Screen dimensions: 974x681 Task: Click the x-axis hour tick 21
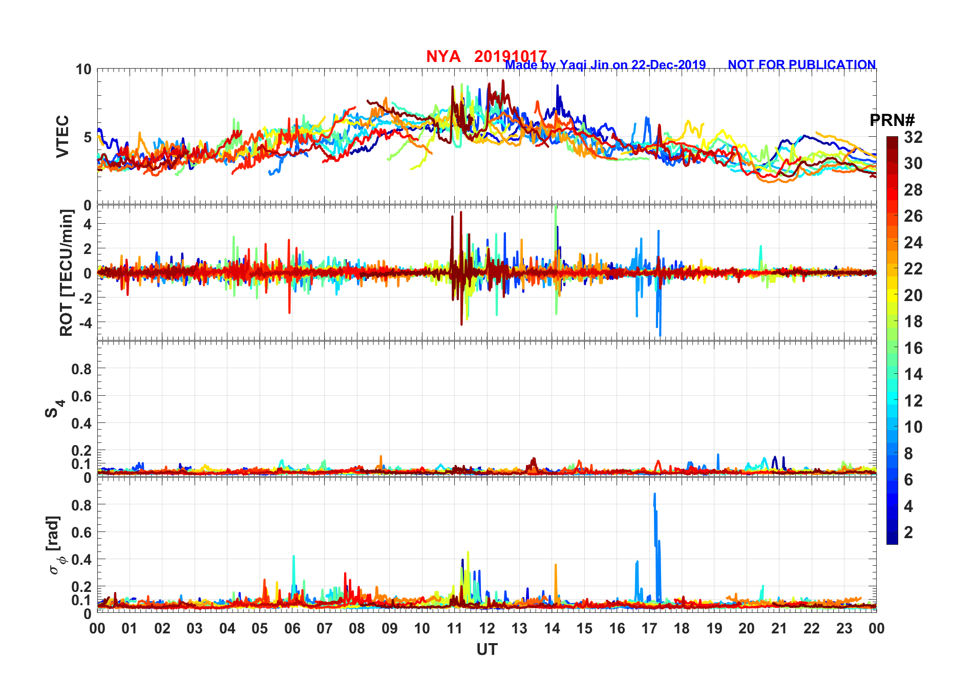(x=779, y=629)
